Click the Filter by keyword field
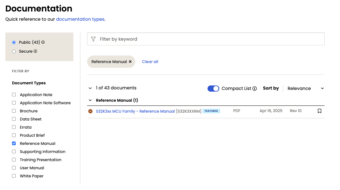This screenshot has height=190, width=340. pos(210,39)
